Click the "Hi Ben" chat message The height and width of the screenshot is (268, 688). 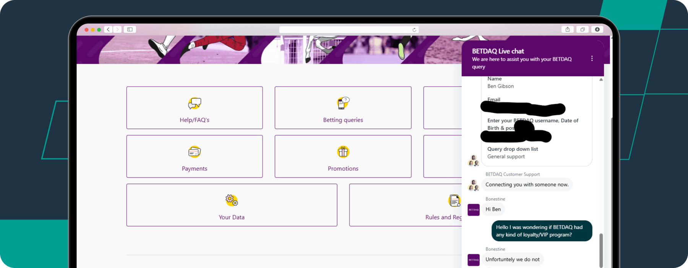[493, 209]
